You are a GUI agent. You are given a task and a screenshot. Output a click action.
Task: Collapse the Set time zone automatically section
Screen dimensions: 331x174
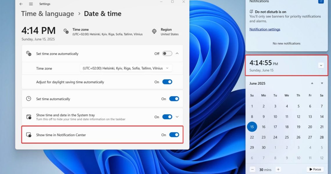(177, 54)
